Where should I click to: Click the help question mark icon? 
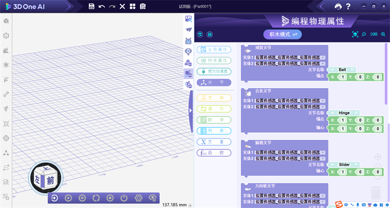[x=348, y=6]
